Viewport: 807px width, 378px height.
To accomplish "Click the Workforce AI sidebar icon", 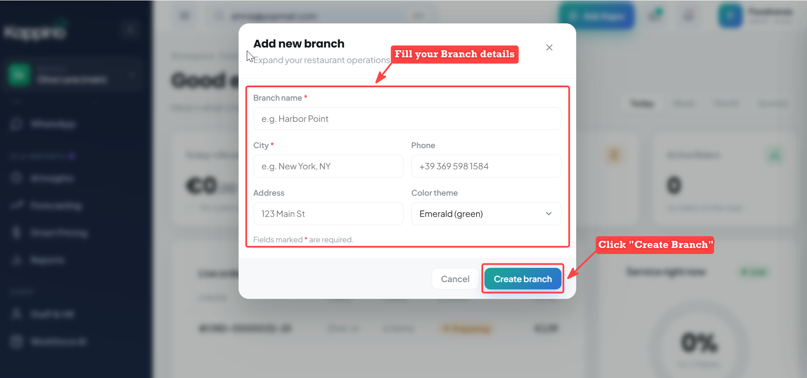I will click(x=16, y=342).
